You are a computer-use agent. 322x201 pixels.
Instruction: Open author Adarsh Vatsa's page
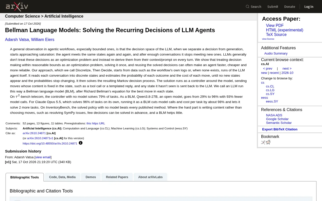(x=17, y=40)
